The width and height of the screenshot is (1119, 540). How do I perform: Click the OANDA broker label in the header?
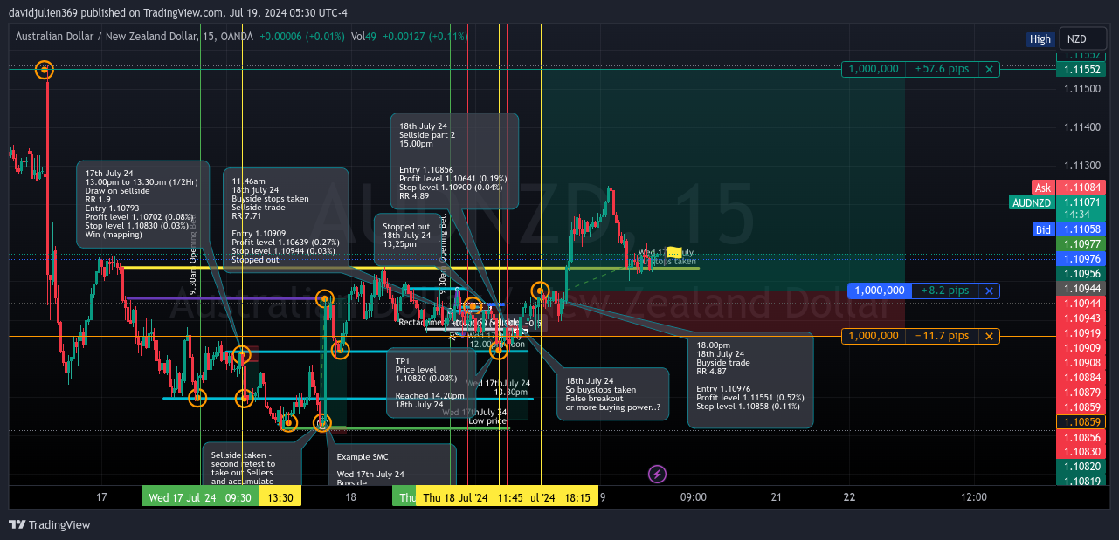click(x=235, y=37)
